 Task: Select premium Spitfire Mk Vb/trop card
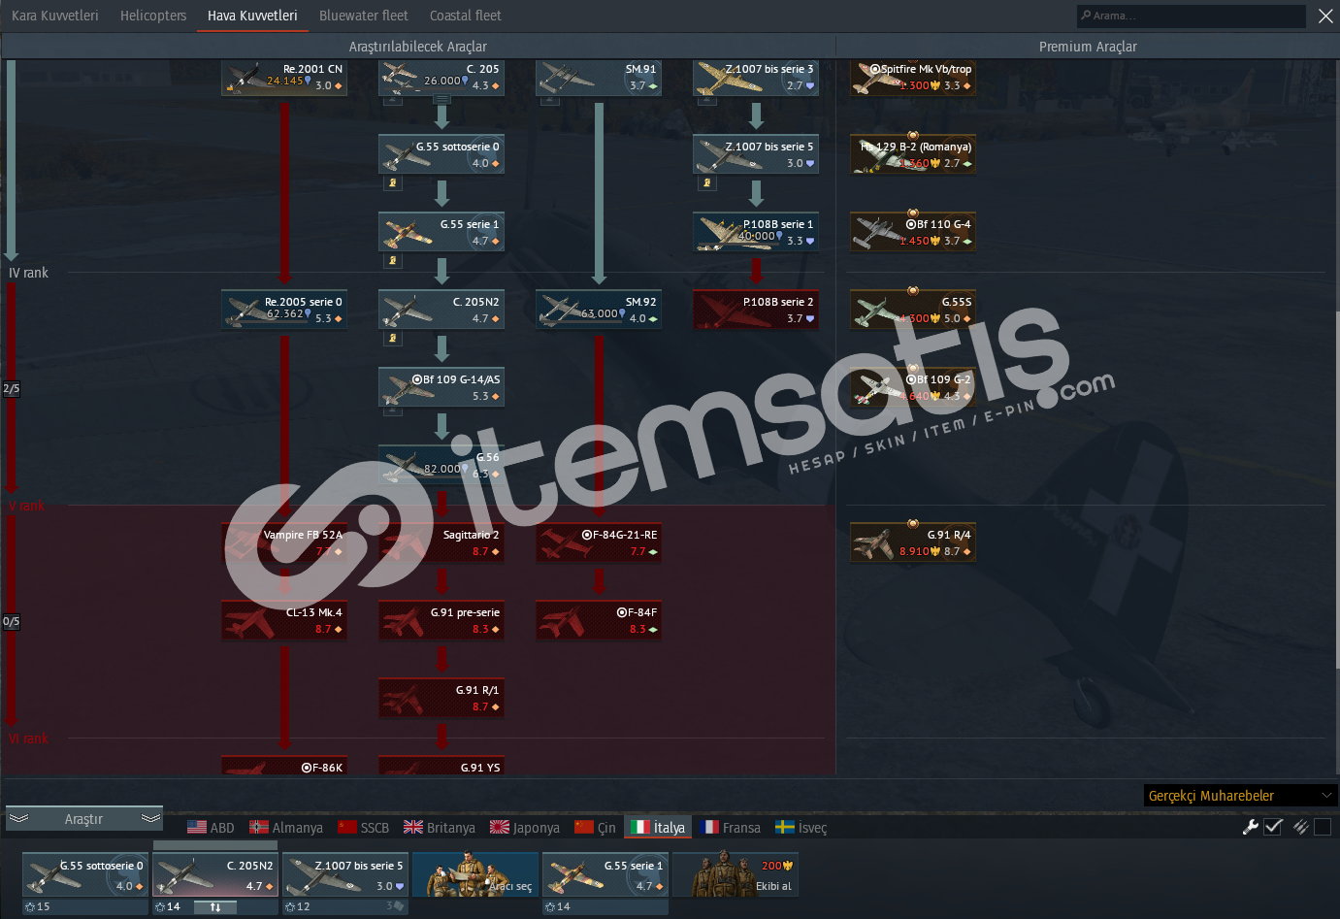point(913,78)
